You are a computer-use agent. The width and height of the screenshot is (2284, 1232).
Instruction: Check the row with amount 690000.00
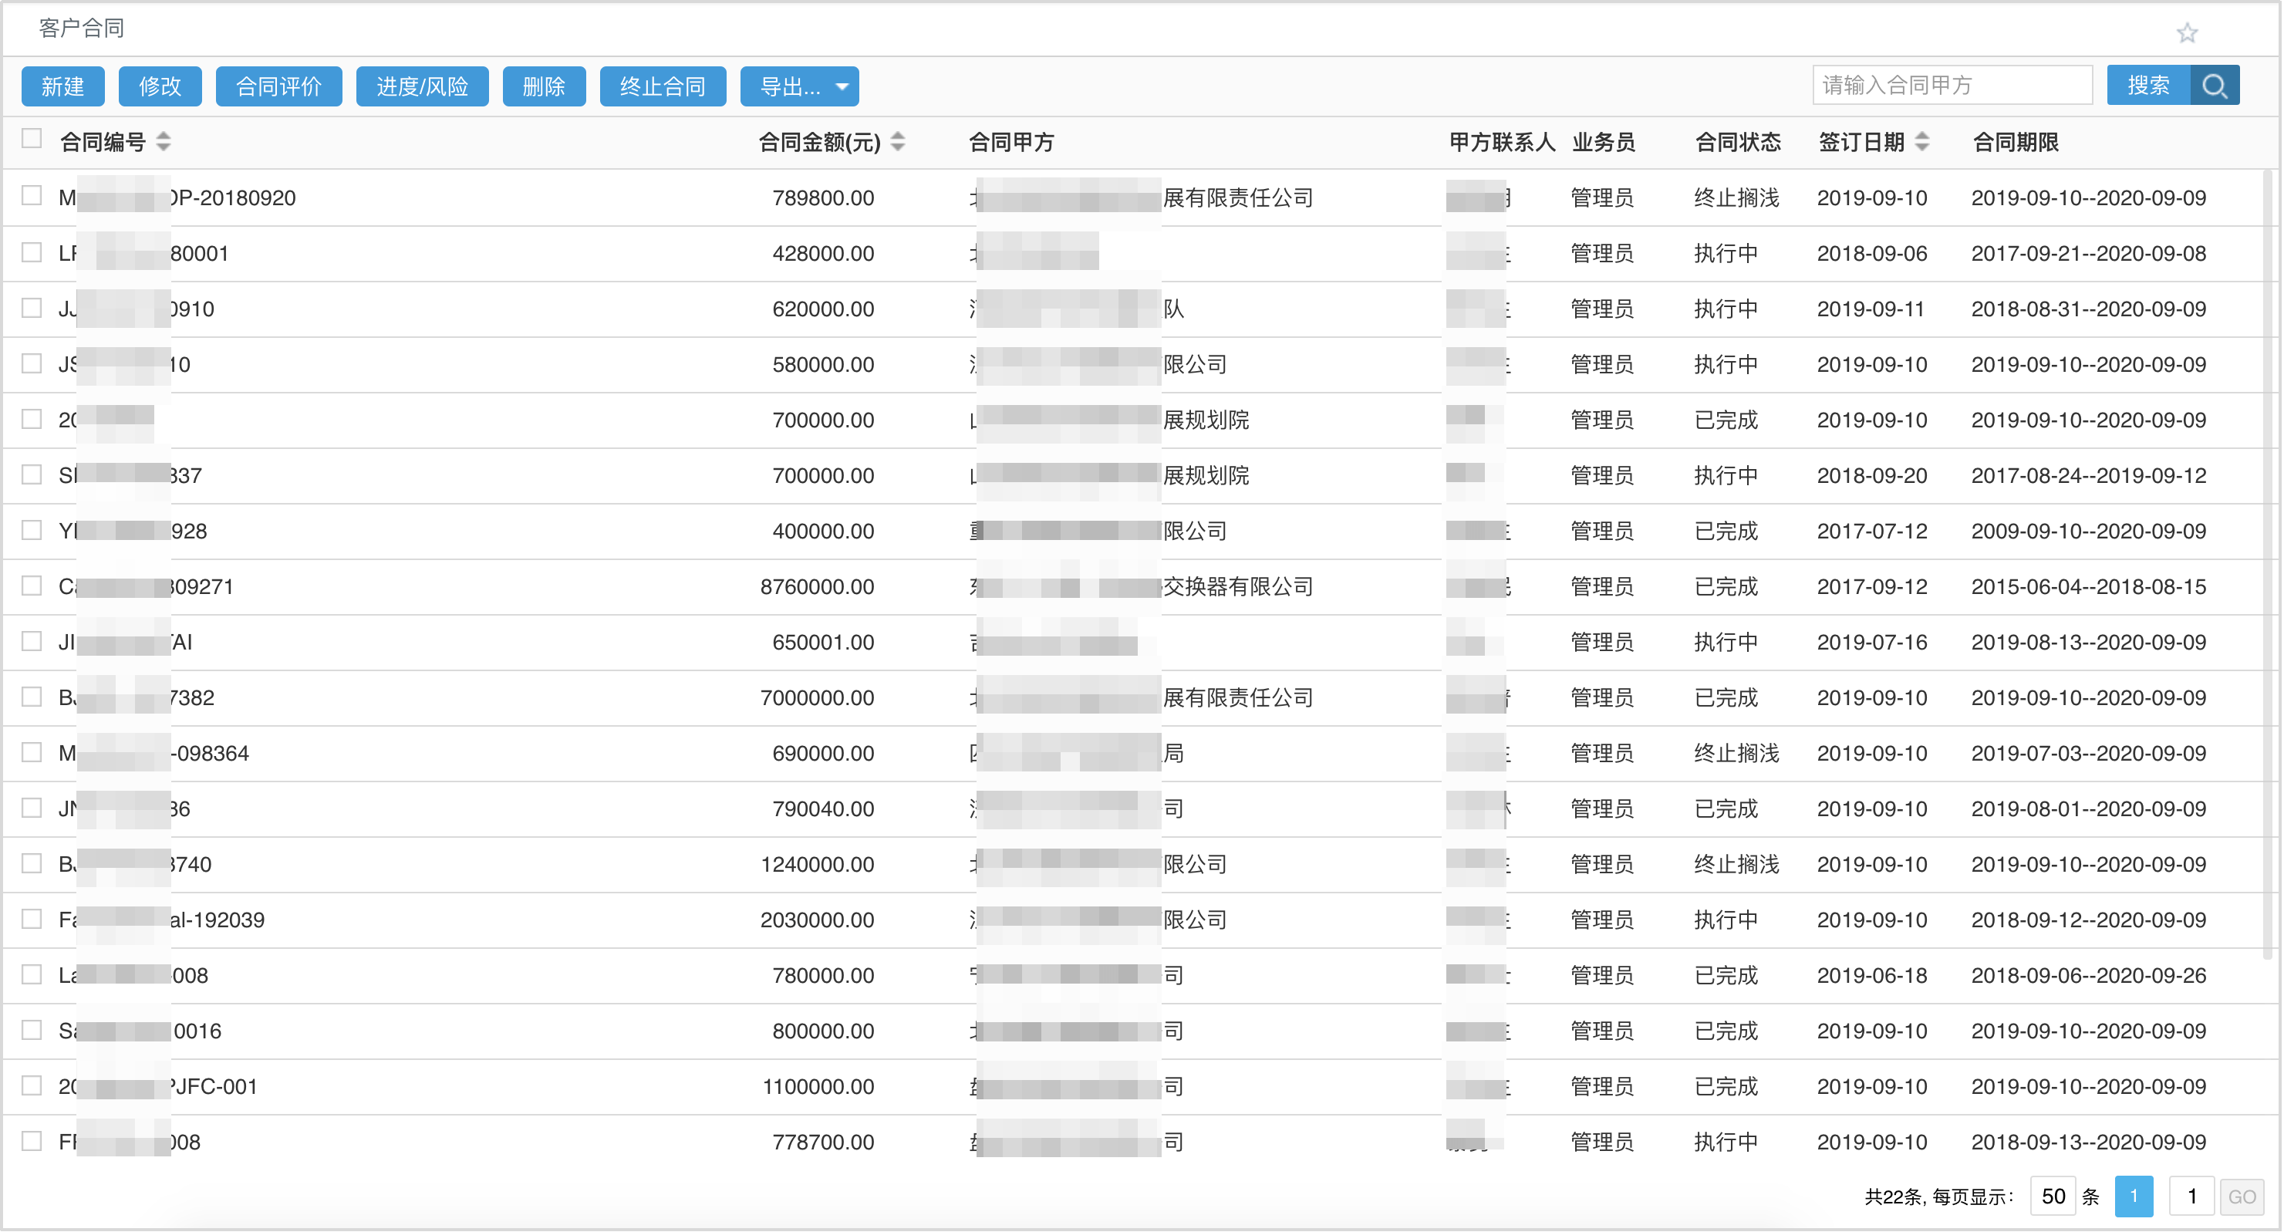(x=32, y=752)
